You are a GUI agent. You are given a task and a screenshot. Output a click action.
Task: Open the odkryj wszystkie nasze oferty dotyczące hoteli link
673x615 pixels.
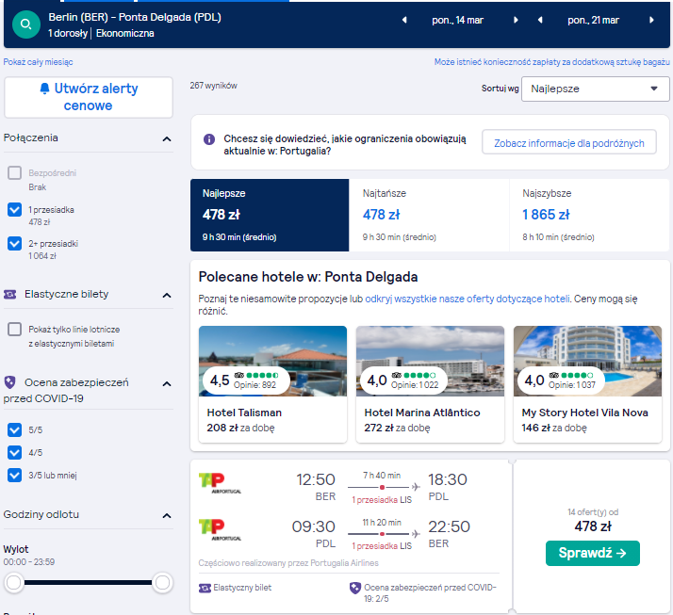pyautogui.click(x=467, y=299)
